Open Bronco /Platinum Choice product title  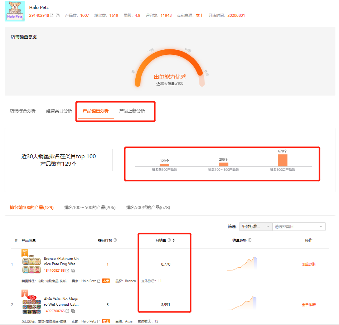(x=62, y=261)
